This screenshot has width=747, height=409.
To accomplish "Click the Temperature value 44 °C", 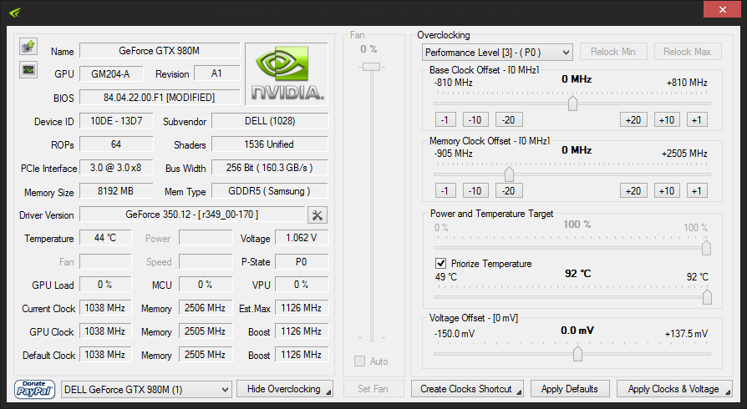I will click(105, 238).
